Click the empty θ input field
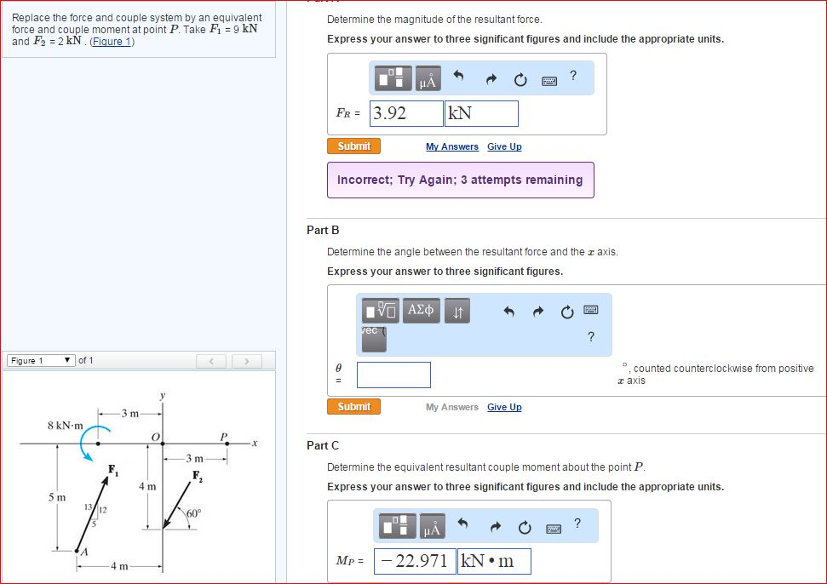This screenshot has height=584, width=827. 393,375
